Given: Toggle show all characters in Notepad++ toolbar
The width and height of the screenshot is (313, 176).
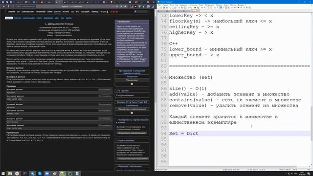Looking at the screenshot, I should 218,8.
